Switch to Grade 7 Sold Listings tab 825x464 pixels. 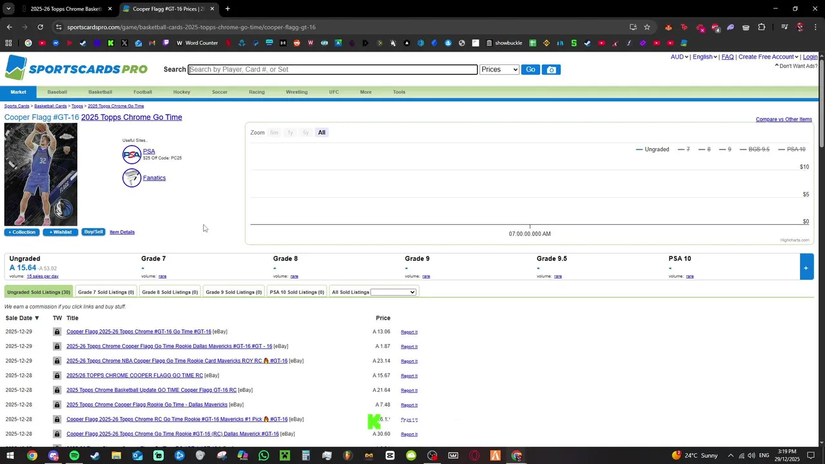point(106,293)
